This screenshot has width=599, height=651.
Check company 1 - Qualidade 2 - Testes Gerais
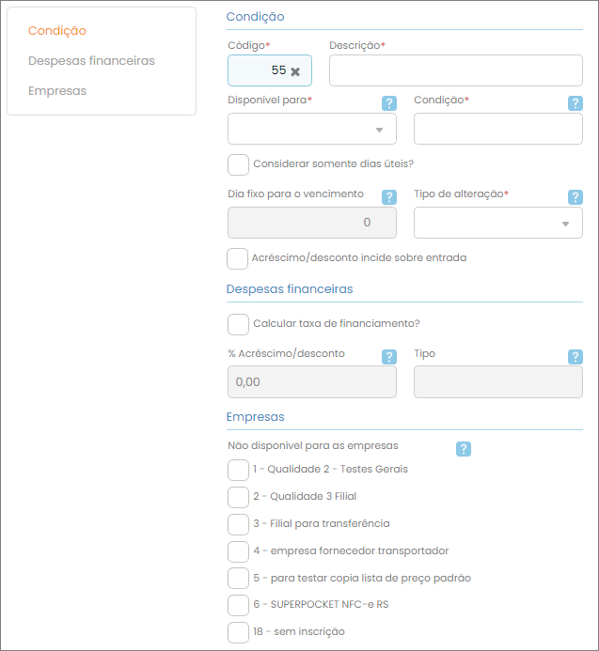(238, 470)
